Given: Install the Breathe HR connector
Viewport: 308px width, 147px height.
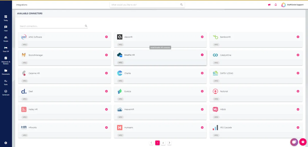Looking at the screenshot, I should coord(202,55).
